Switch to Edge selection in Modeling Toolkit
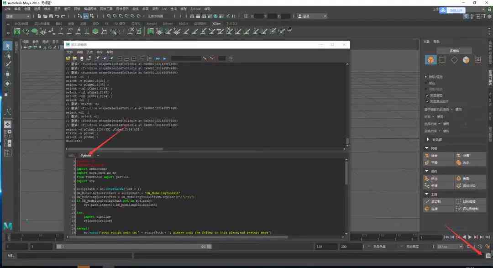The height and width of the screenshot is (268, 493). (454, 60)
